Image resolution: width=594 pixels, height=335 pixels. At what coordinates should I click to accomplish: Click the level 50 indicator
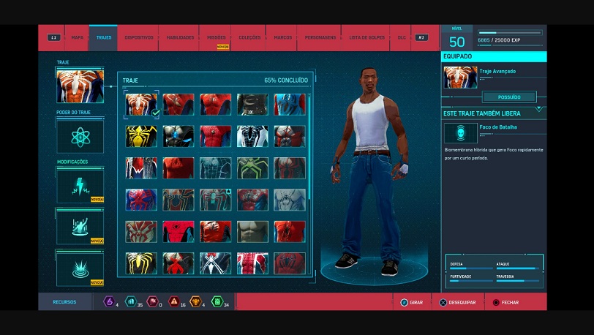coord(457,42)
